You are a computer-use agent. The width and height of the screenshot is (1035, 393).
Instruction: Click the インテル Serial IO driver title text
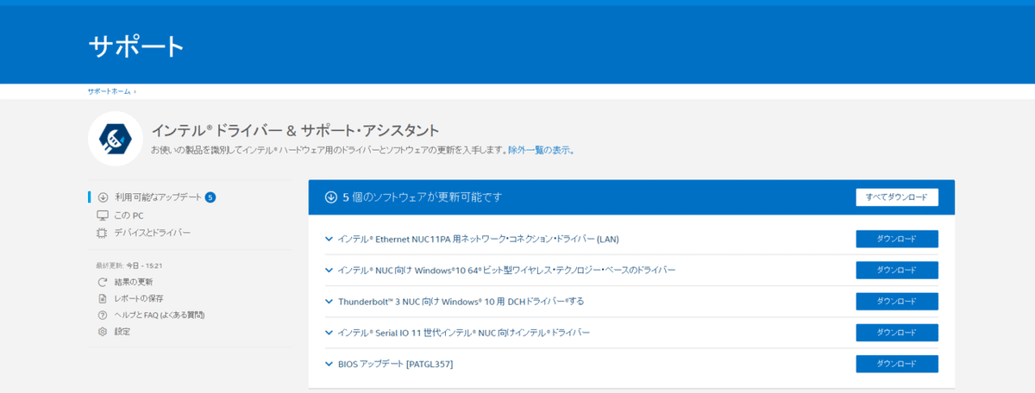464,332
